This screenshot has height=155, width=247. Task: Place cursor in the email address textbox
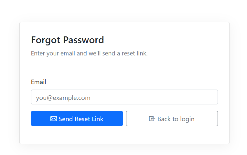point(124,97)
